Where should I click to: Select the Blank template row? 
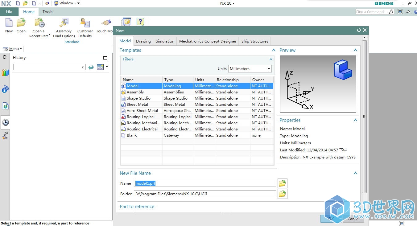point(197,135)
